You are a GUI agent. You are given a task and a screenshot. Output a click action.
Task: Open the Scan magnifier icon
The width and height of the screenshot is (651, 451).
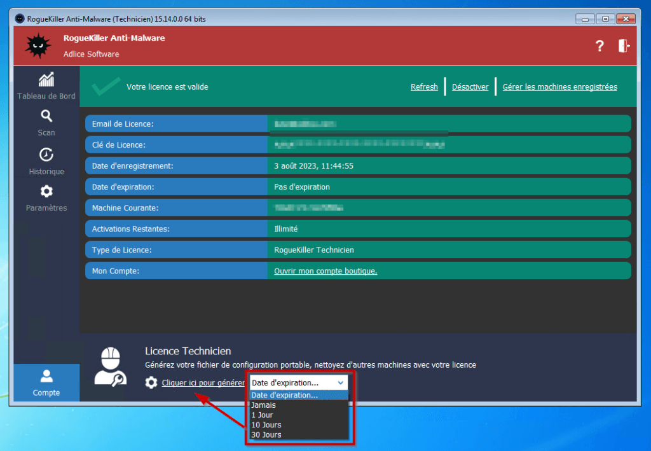point(46,116)
